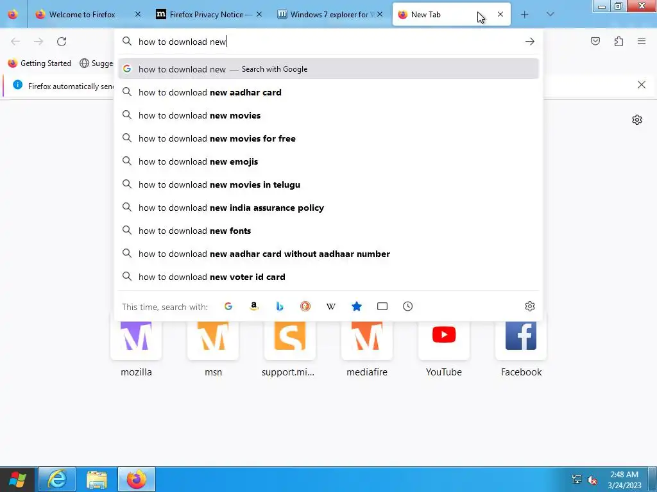The width and height of the screenshot is (657, 492).
Task: Open Firefox View pinned icon
Action: (13, 14)
